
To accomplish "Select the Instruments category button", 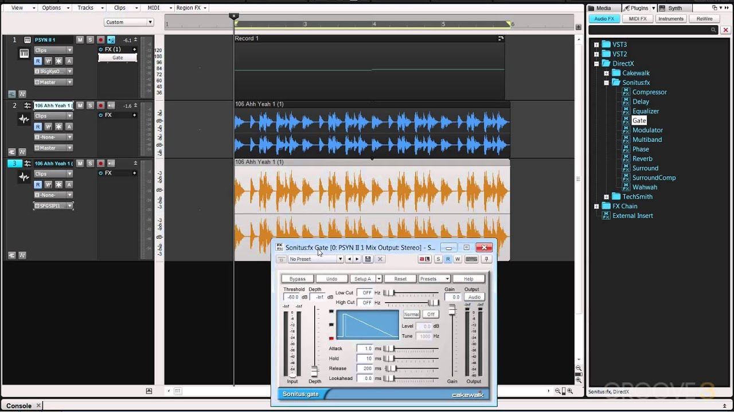I will [x=671, y=19].
